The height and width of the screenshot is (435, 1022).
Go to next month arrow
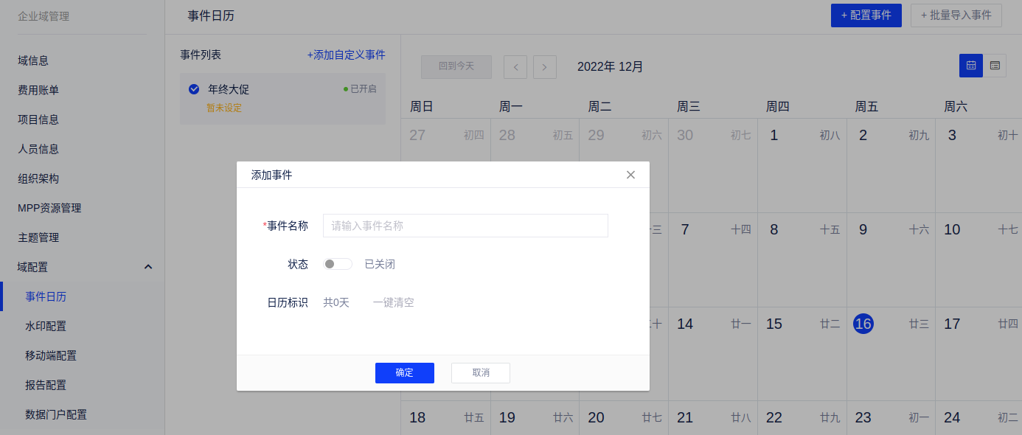(544, 66)
